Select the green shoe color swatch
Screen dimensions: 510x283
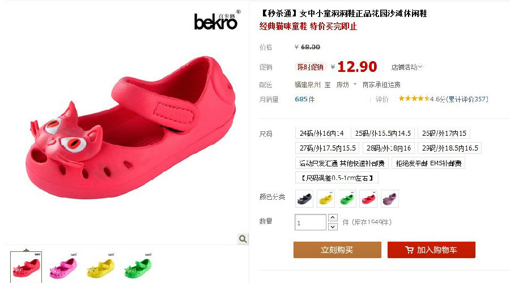(347, 199)
